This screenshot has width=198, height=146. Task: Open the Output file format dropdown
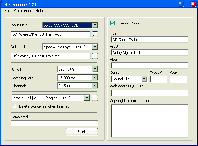[x=95, y=47]
